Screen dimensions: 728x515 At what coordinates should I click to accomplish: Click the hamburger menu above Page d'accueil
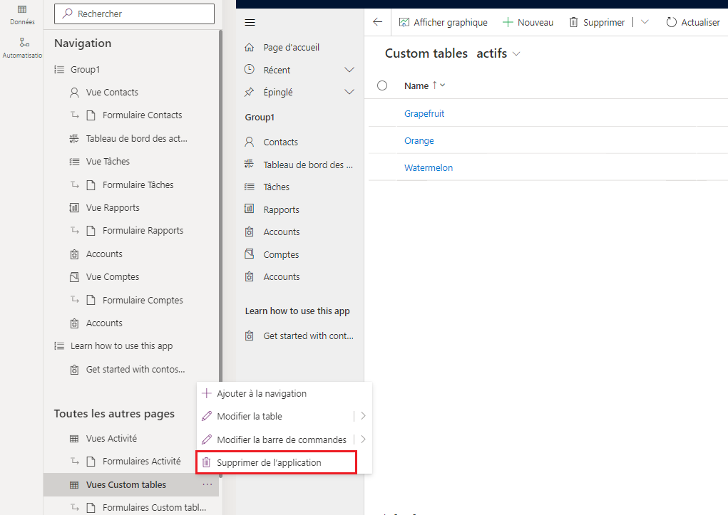click(x=250, y=22)
